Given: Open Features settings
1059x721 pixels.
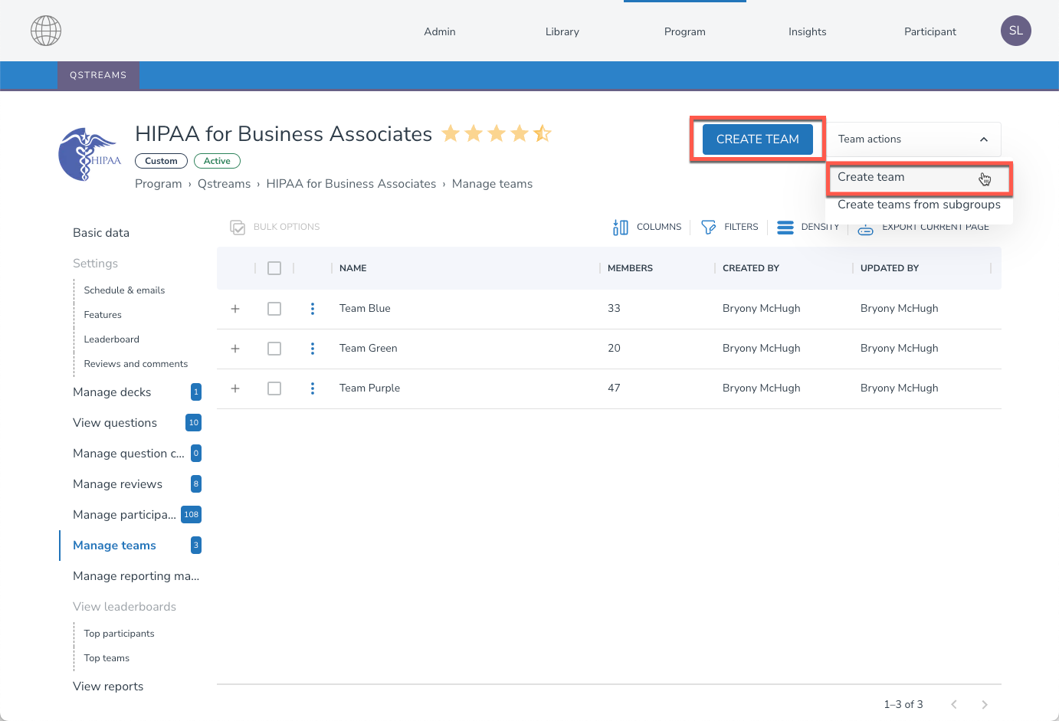Looking at the screenshot, I should (103, 315).
